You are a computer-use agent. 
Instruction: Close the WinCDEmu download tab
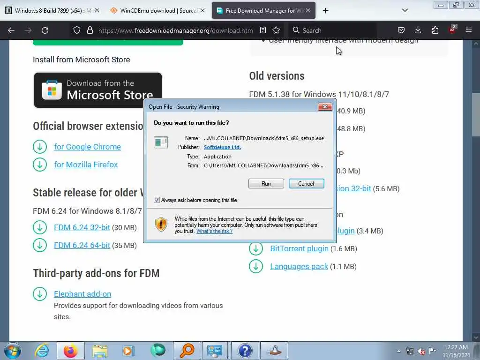pyautogui.click(x=202, y=10)
